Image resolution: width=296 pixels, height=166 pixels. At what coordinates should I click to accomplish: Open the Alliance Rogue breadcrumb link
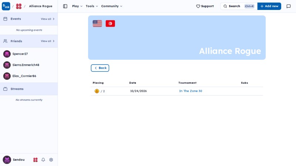coord(41,6)
